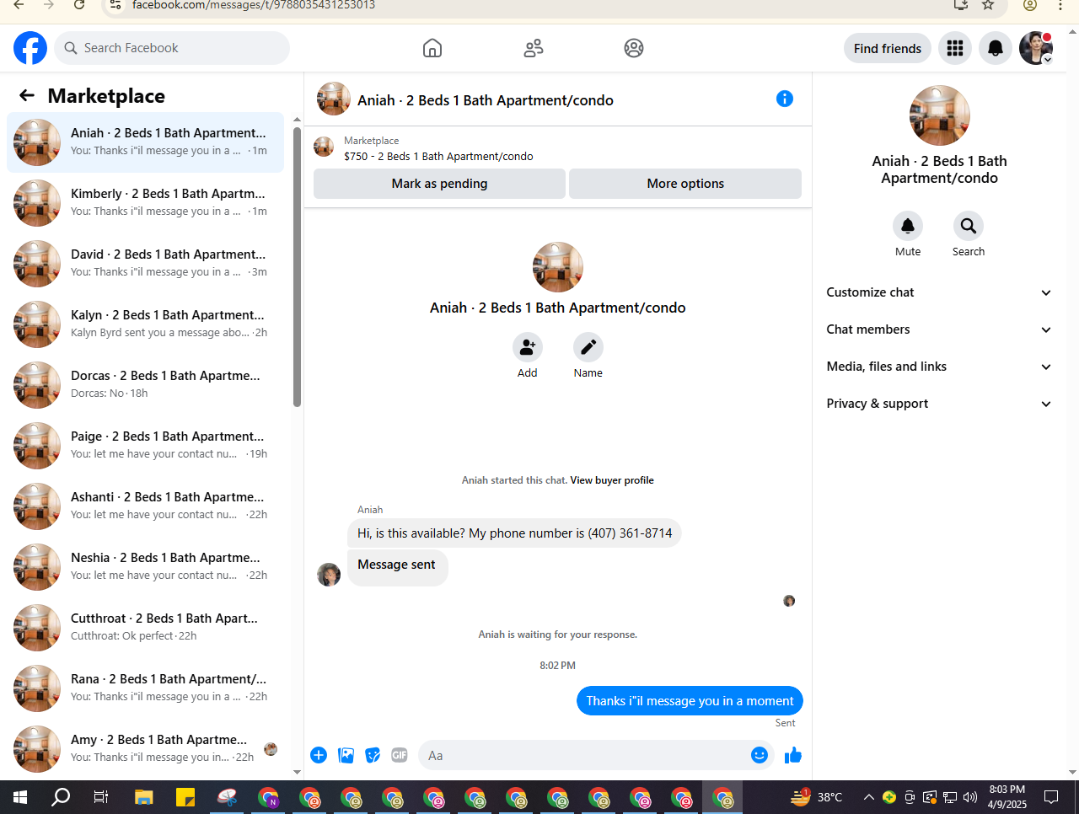Screen dimensions: 1079x814
Task: Open the Amy conversation
Action: pyautogui.click(x=145, y=748)
